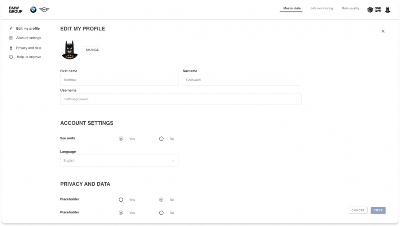The width and height of the screenshot is (400, 226).
Task: Select Yes for first Placeholder option
Action: [121, 200]
